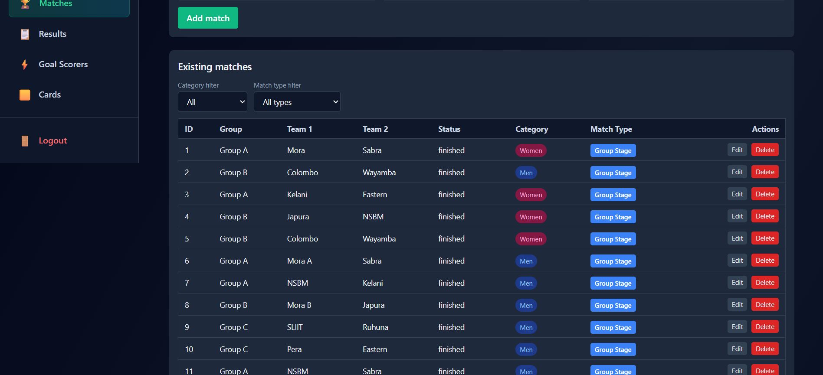Edit match 6 Mora A vs Sabra
The height and width of the screenshot is (375, 823).
pyautogui.click(x=737, y=261)
